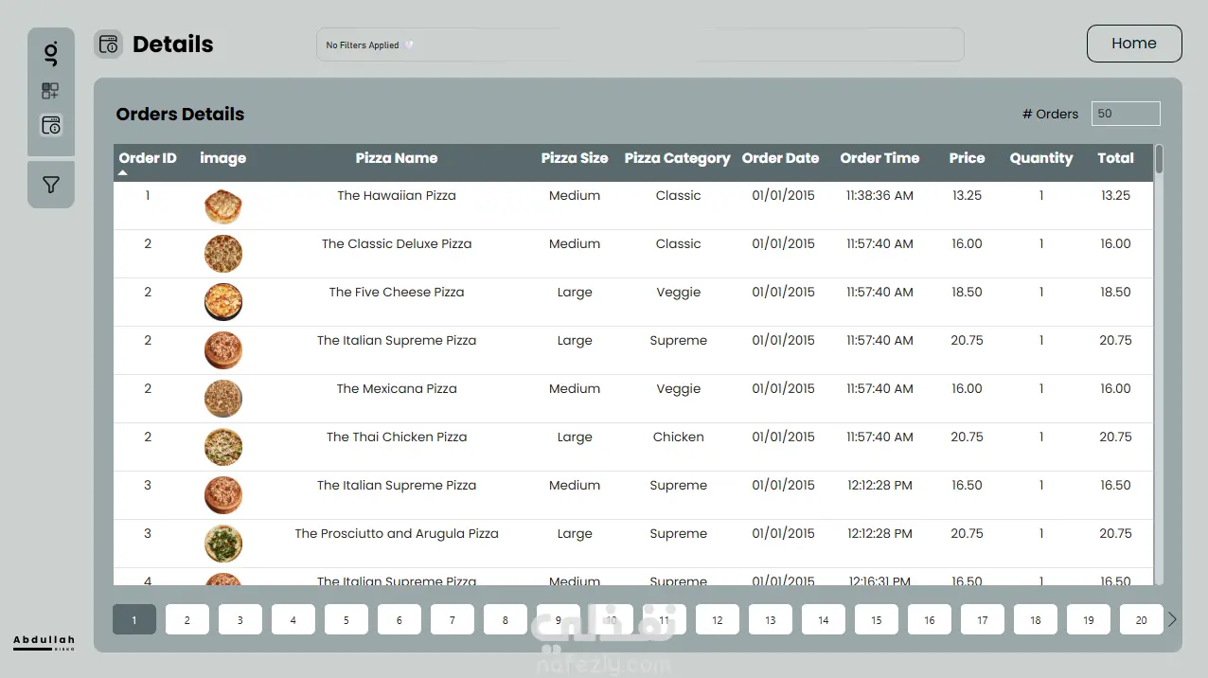Sort by Pizza Category column header

[x=678, y=158]
